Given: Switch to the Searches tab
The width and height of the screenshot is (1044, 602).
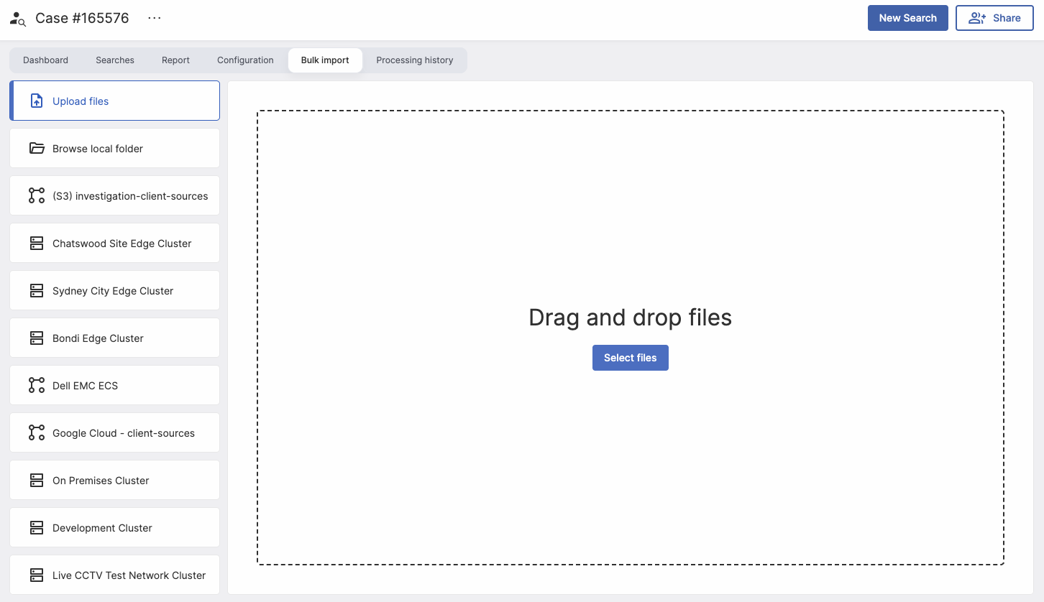Looking at the screenshot, I should click(x=114, y=60).
